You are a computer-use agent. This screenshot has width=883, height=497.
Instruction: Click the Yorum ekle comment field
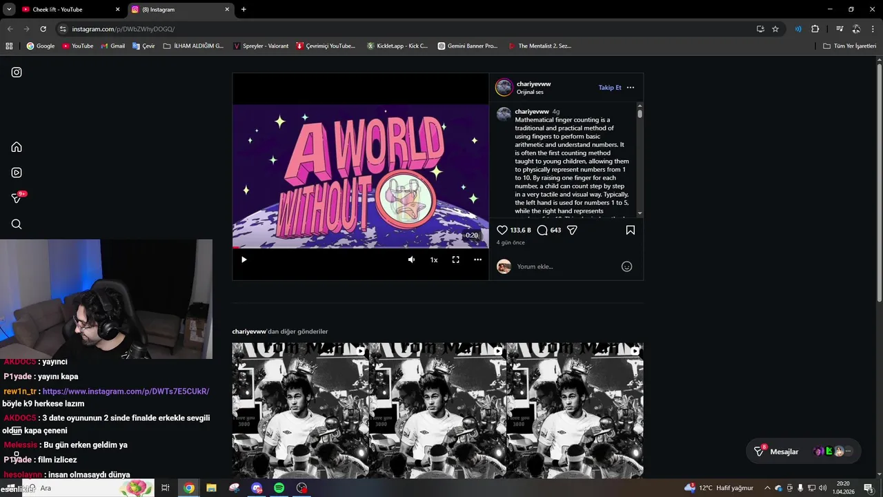566,266
